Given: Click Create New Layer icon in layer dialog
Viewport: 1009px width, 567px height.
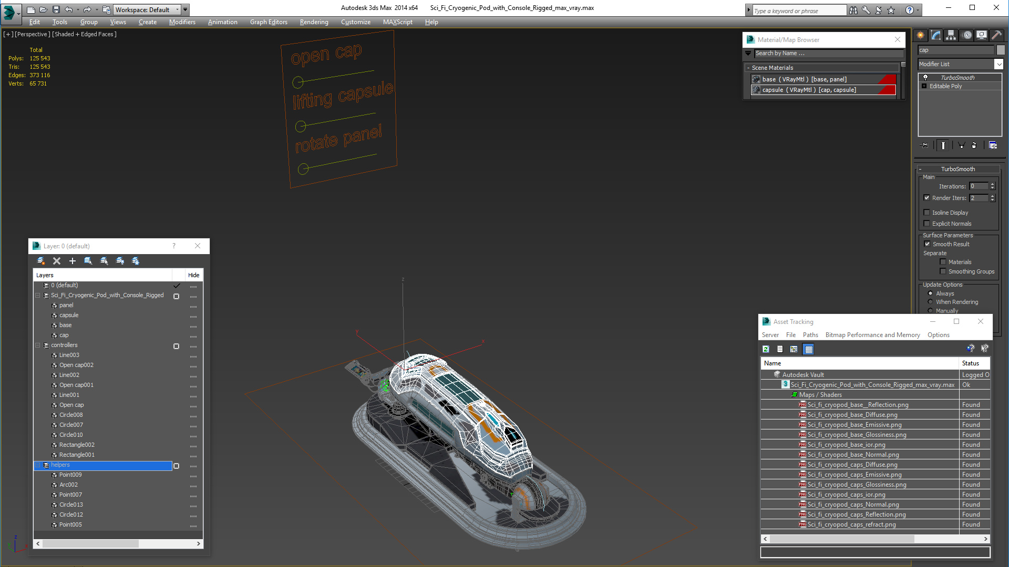Looking at the screenshot, I should click(41, 261).
